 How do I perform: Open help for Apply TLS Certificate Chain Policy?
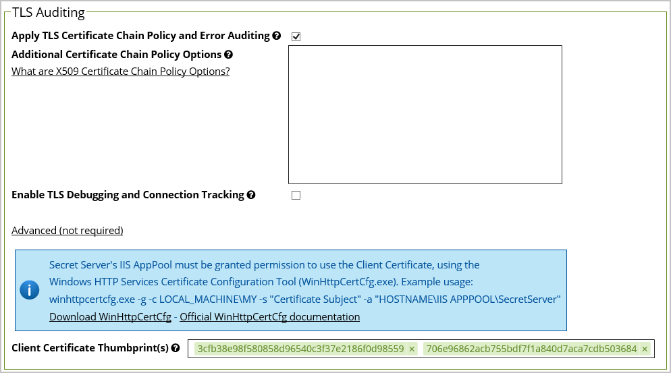tap(276, 36)
